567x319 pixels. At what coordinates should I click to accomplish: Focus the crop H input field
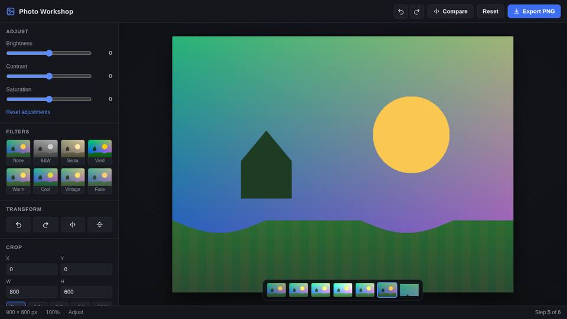pos(86,292)
